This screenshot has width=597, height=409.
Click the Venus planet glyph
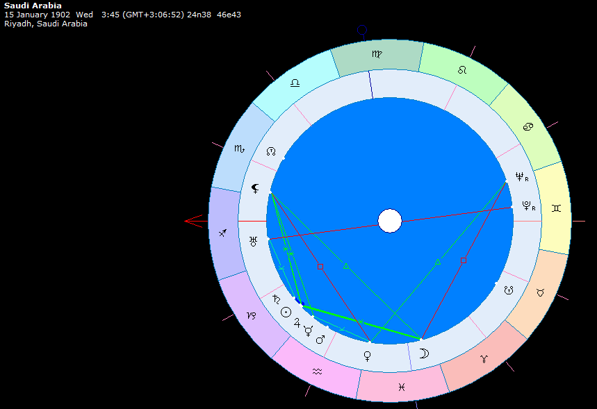point(367,356)
